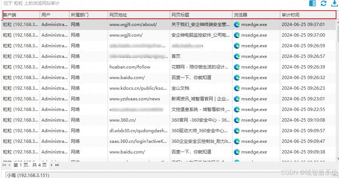This screenshot has height=178, width=339.
Task: Click the 第 1 页, 共 4 页 page indicator
Action: (x=30, y=165)
